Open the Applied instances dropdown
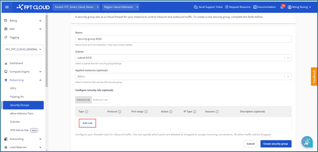Viewport: 318px width, 152px height. tap(288, 77)
